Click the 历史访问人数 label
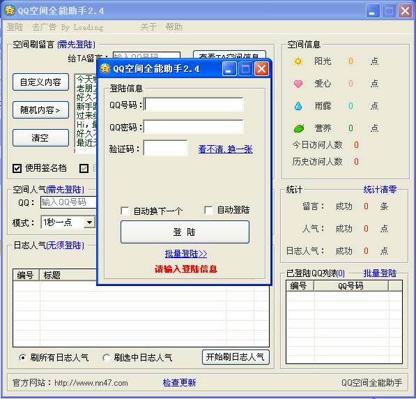This screenshot has width=416, height=399. [317, 161]
